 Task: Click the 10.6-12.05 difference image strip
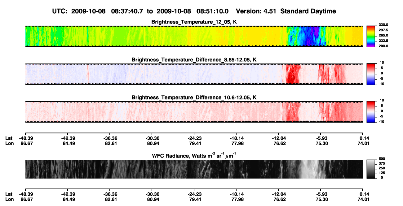point(194,111)
